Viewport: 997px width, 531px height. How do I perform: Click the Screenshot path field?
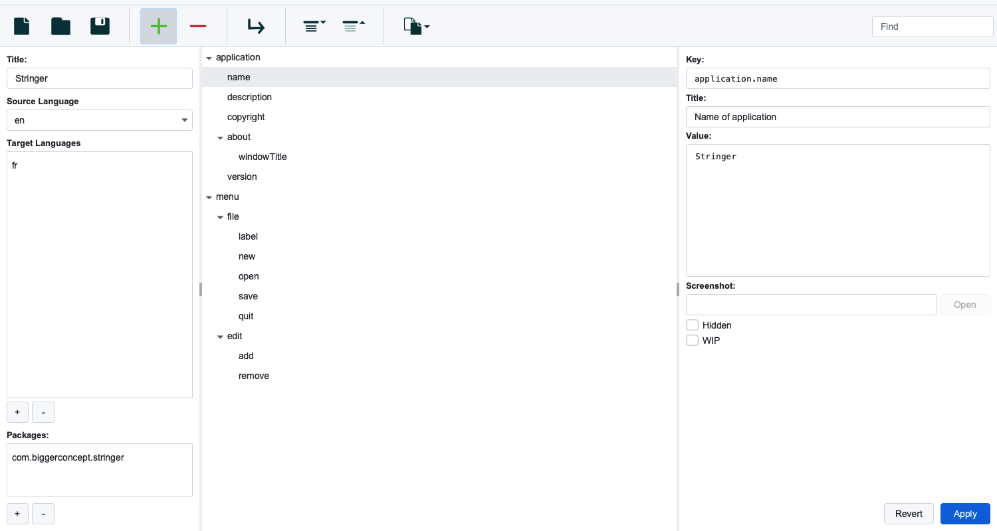point(812,305)
